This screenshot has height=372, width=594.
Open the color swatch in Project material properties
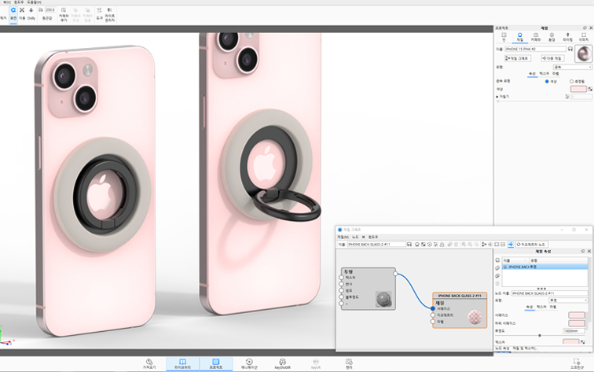pyautogui.click(x=578, y=89)
